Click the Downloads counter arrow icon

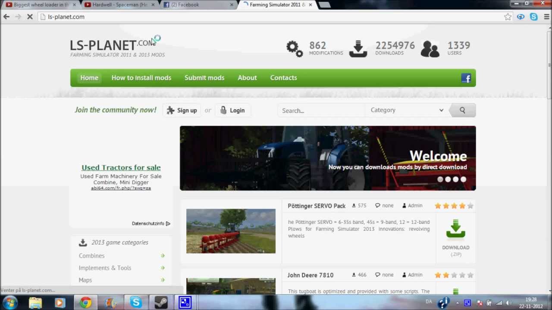(358, 49)
